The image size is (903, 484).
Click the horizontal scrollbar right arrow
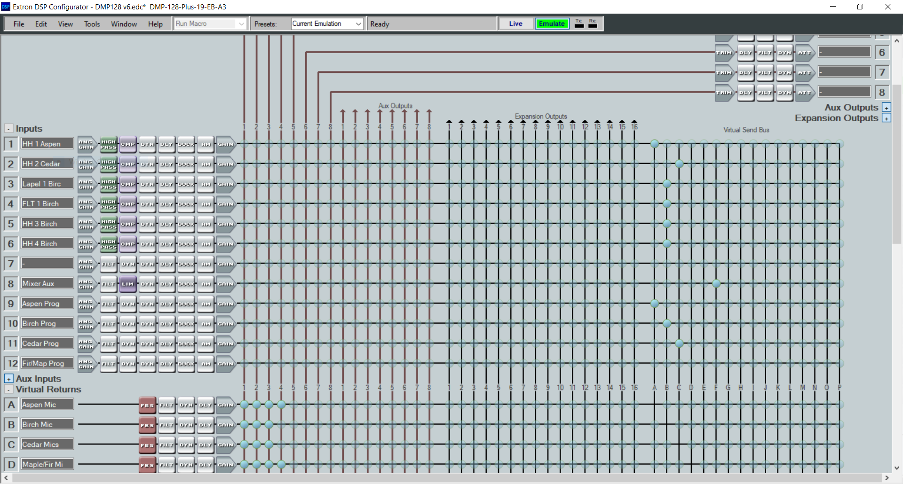point(887,478)
